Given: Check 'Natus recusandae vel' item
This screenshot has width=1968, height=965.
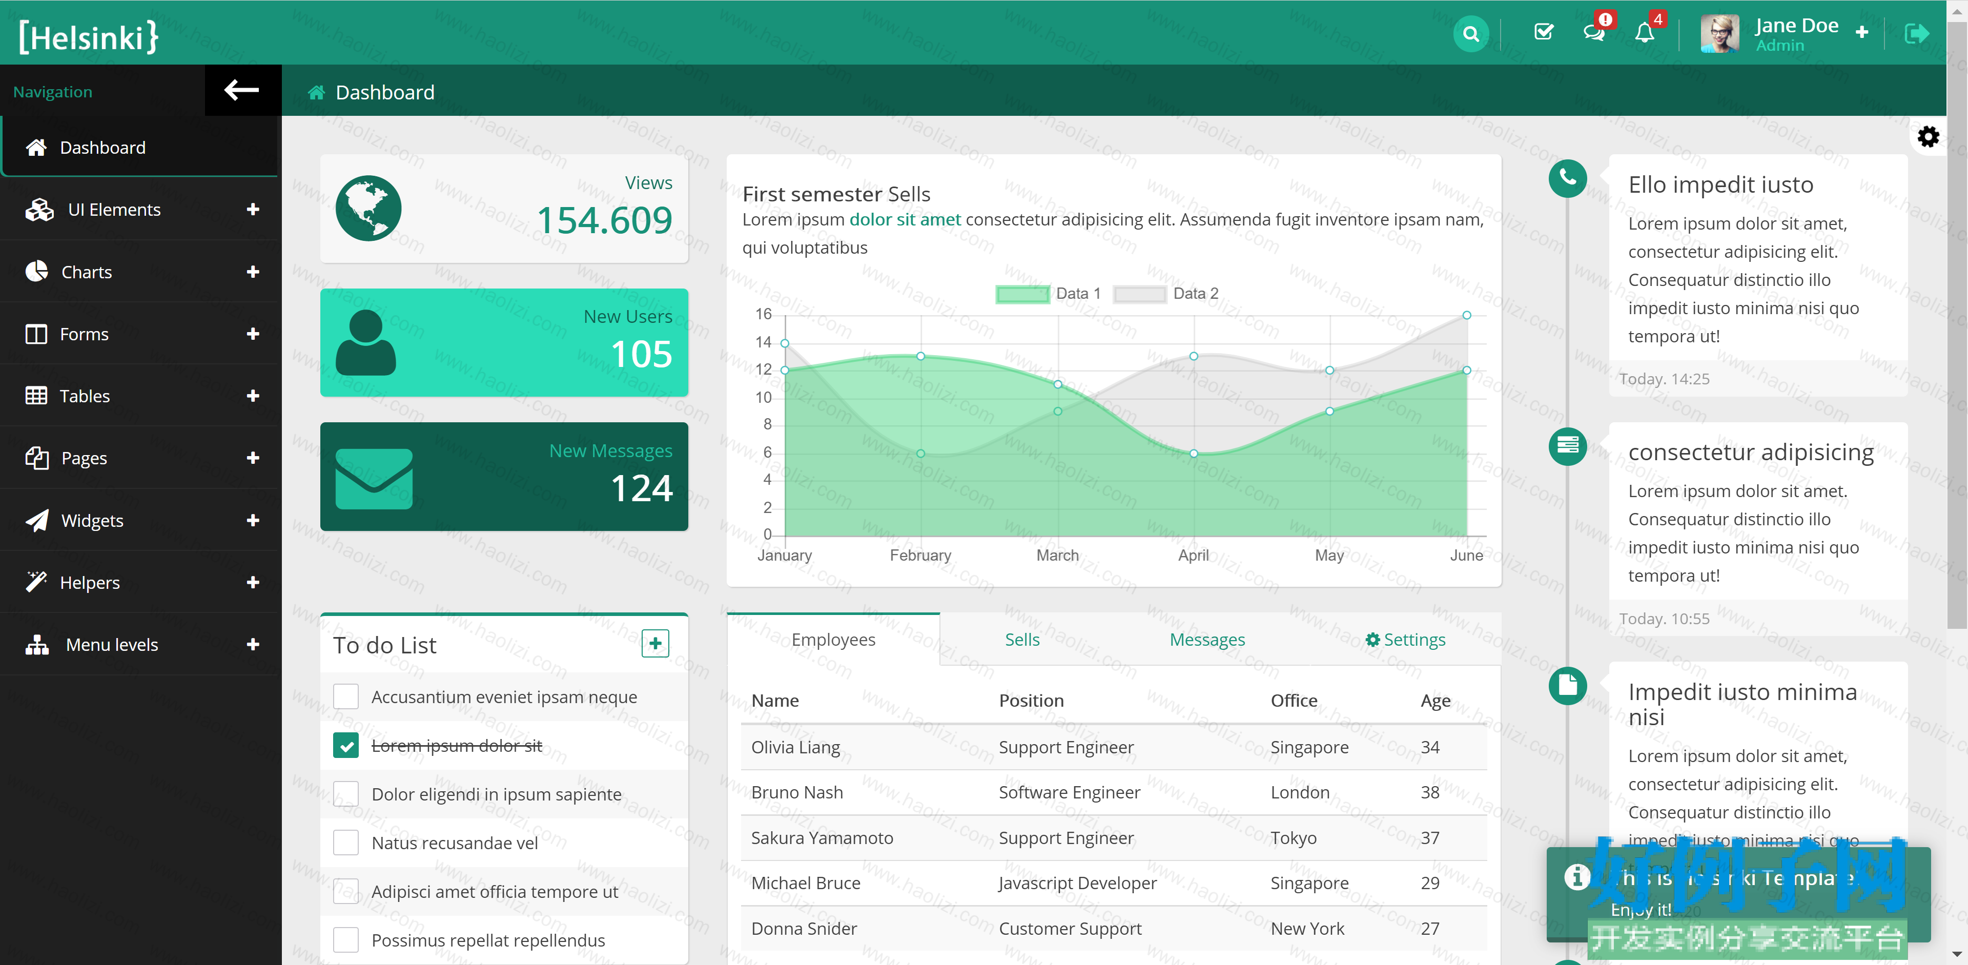Looking at the screenshot, I should tap(346, 842).
